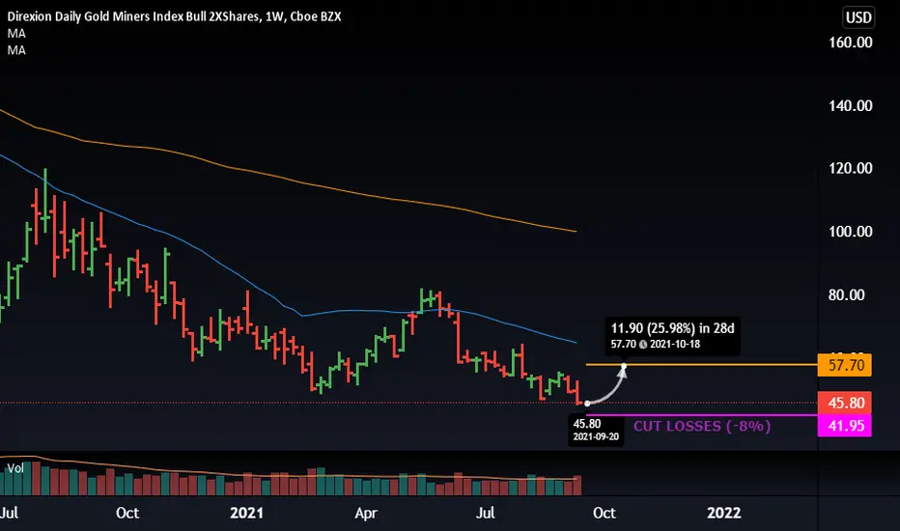Click the 2022 time axis label
This screenshot has height=531, width=900.
click(x=724, y=513)
